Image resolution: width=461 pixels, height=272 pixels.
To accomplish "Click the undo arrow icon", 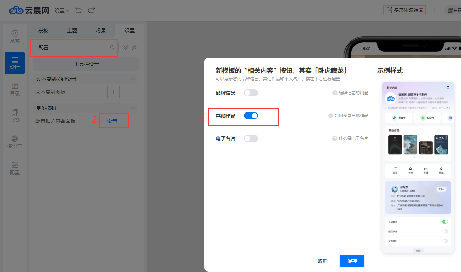I will [79, 10].
